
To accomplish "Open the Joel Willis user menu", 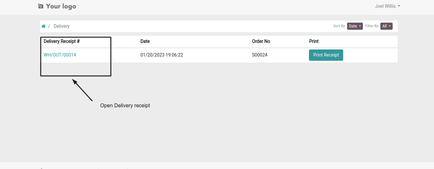I will tap(387, 6).
